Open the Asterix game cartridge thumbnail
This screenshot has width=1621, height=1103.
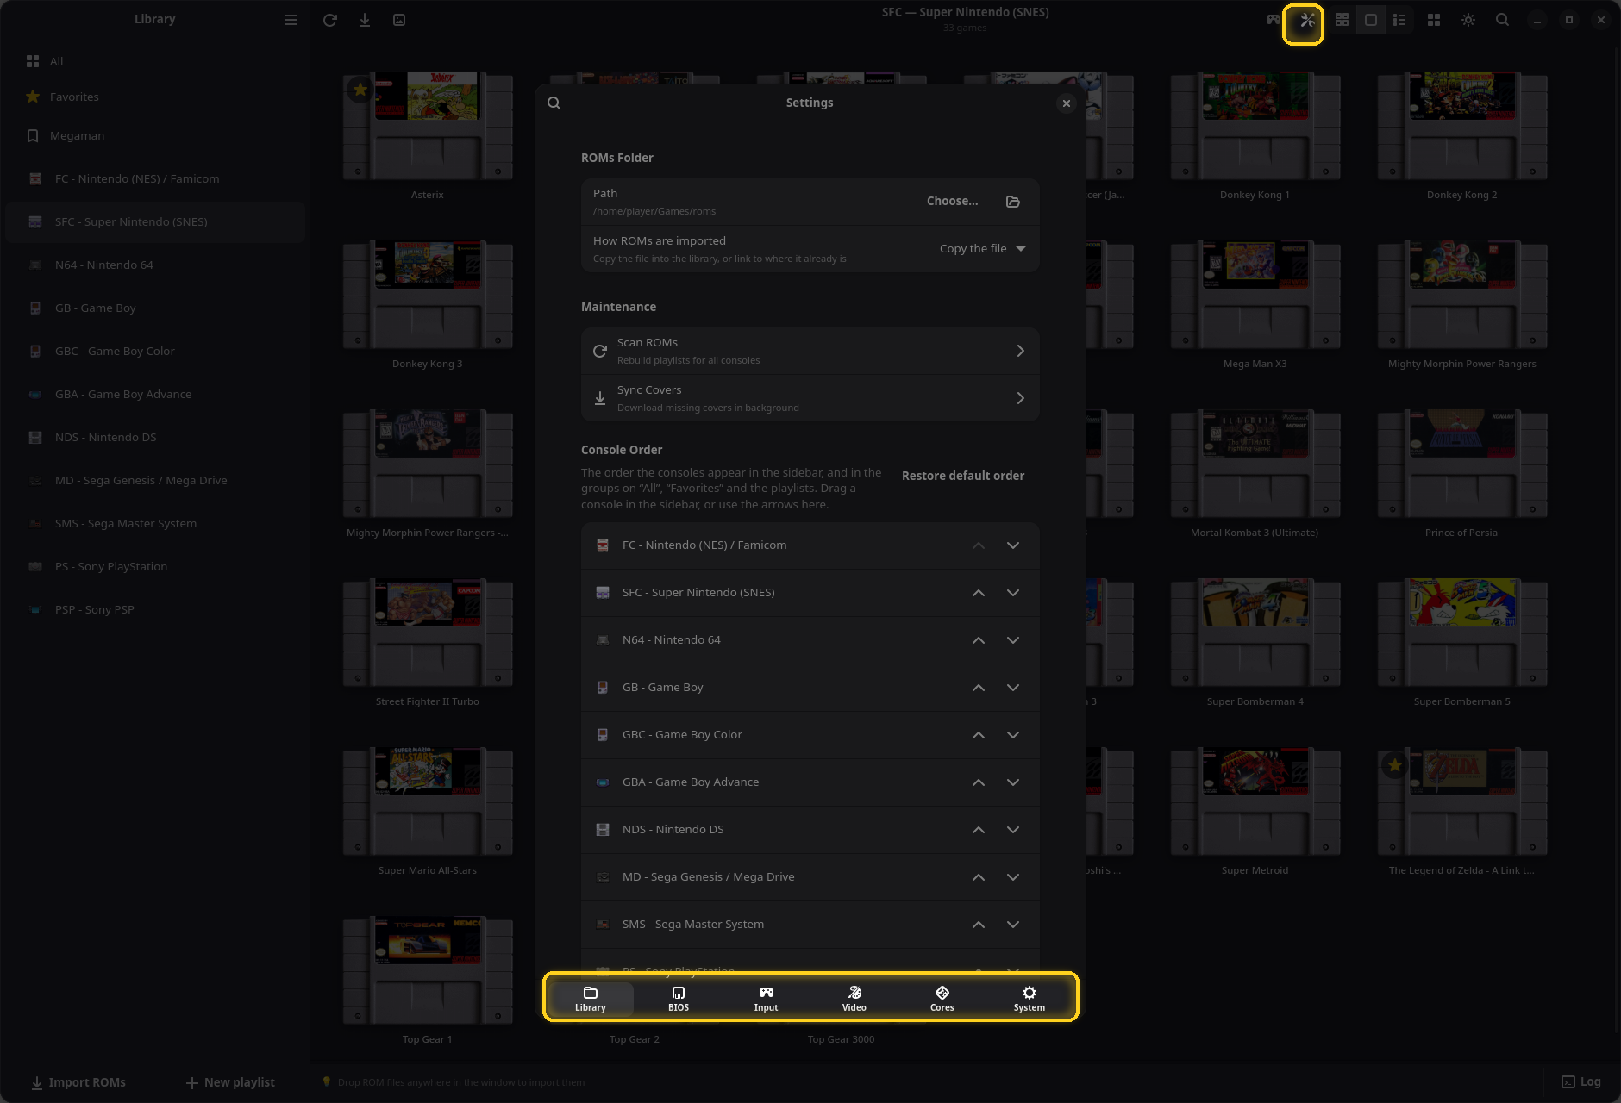[428, 126]
